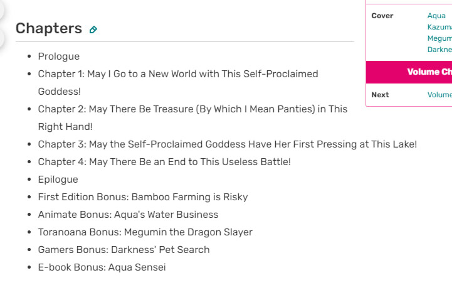Click the Cover label in infobox
This screenshot has width=452, height=285.
(x=382, y=16)
